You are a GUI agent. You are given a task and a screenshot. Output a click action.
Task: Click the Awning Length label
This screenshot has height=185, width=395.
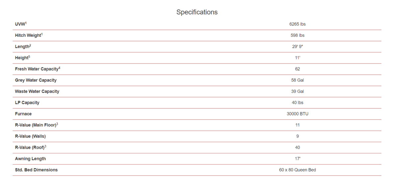[30, 159]
